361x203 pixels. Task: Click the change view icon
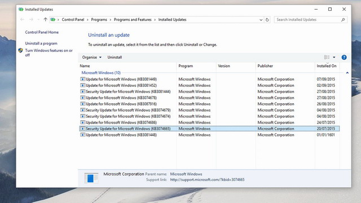pyautogui.click(x=327, y=57)
